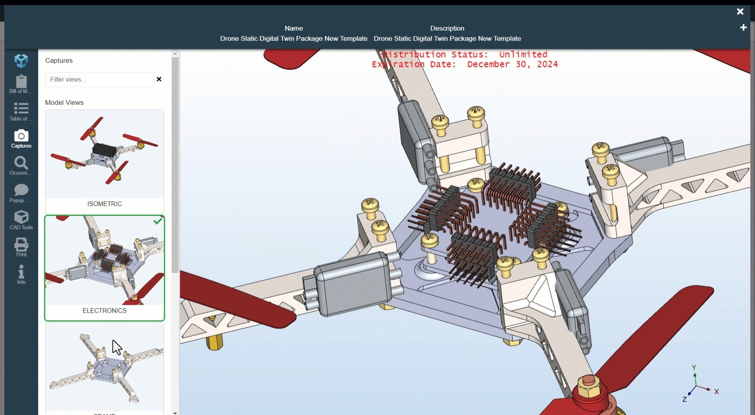This screenshot has height=415, width=755.
Task: Click the plus icon to add item
Action: click(744, 27)
